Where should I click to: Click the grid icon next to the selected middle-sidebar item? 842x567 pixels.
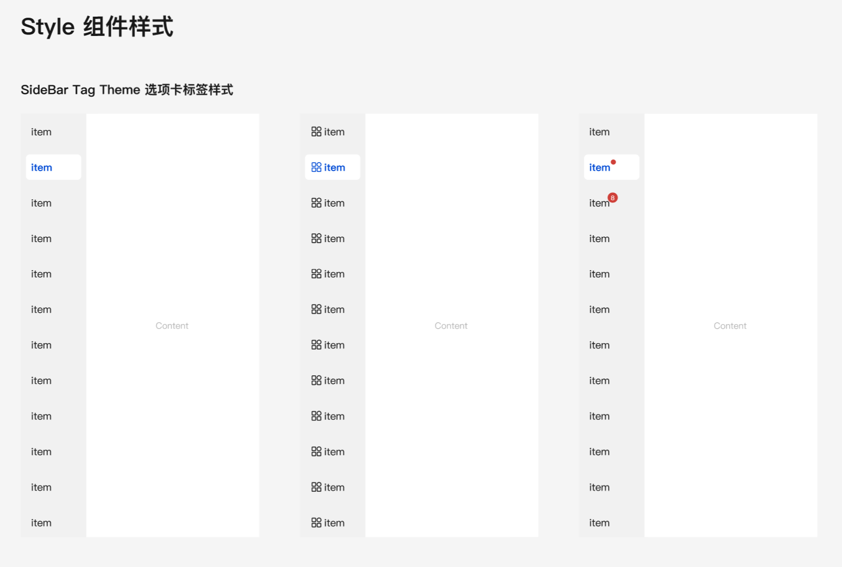[x=316, y=167]
